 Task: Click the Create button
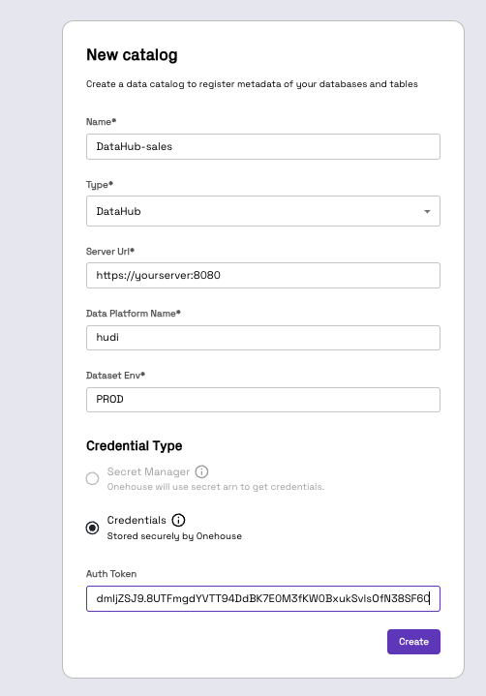(x=413, y=642)
